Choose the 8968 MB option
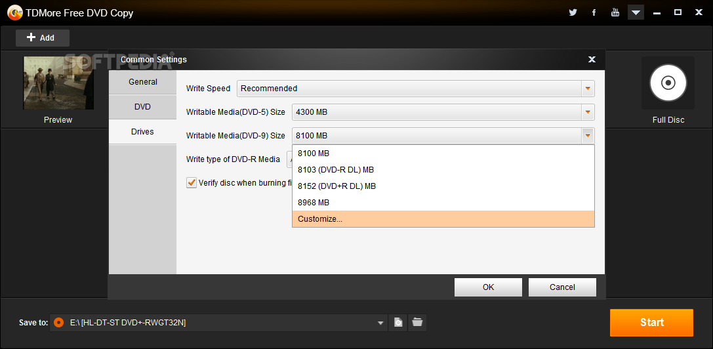 443,203
